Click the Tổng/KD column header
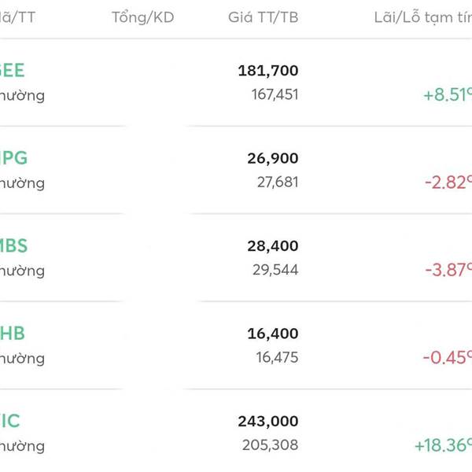This screenshot has width=472, height=472. click(142, 17)
